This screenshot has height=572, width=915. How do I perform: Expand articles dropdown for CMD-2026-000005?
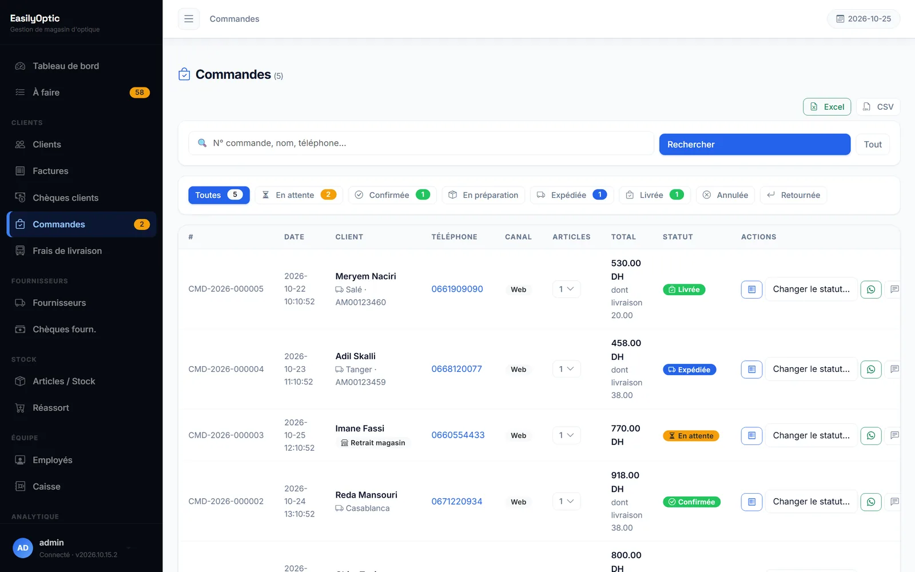pos(566,289)
